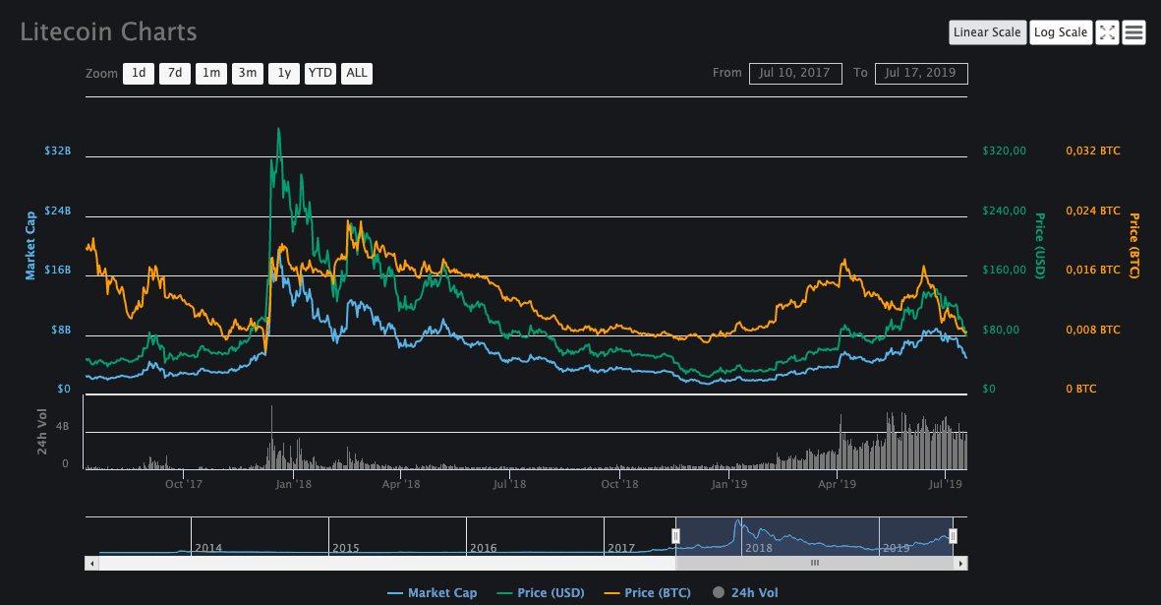This screenshot has height=605, width=1161.
Task: Hide Price (USD) series via legend
Action: 541,592
